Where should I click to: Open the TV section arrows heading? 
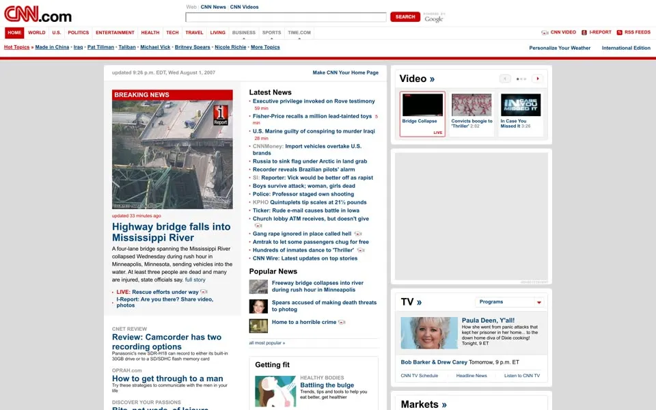point(419,302)
